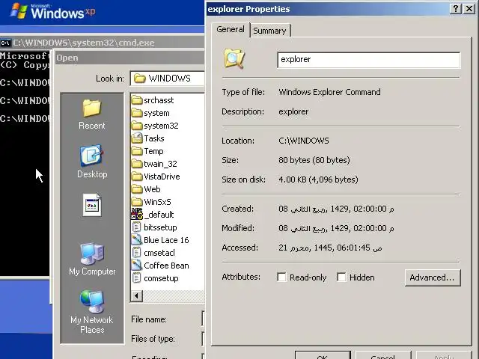This screenshot has width=479, height=359.
Task: Switch to the General tab
Action: (231, 30)
